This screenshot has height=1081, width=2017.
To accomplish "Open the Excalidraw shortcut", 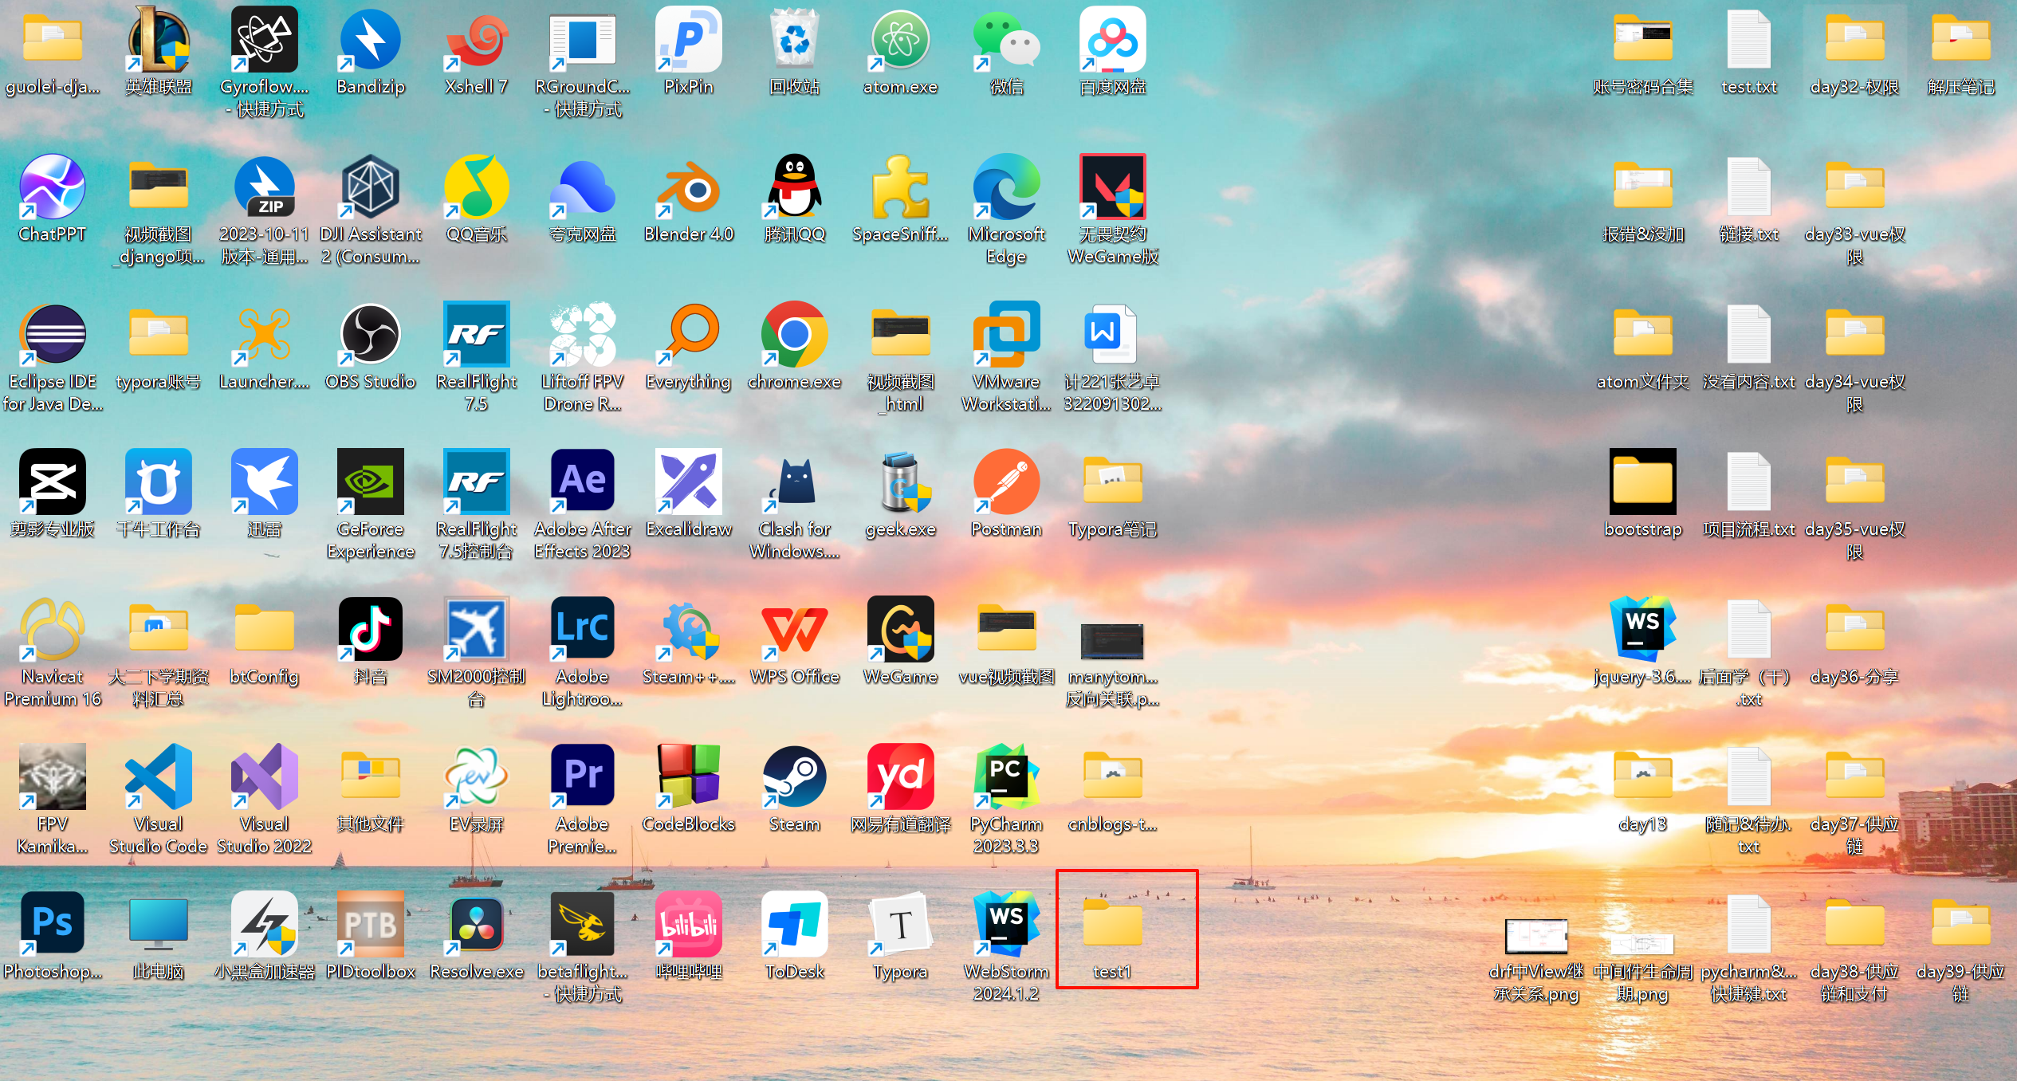I will pos(689,482).
